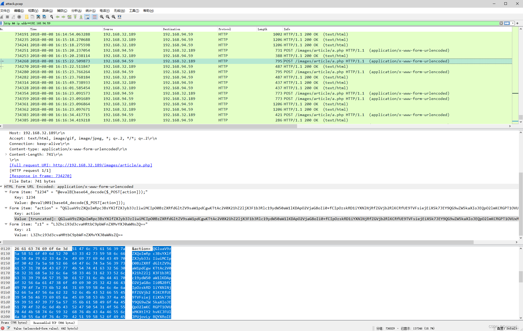523x331 pixels.
Task: Select Value: L3Zhci93d3cvaHRtbC9... line of z1
Action: click(x=69, y=235)
